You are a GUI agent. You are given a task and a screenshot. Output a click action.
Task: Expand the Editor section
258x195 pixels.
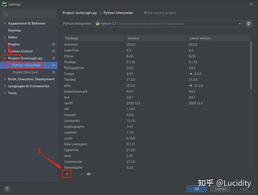point(5,37)
